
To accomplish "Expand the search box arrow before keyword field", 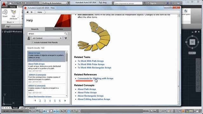I will tap(113, 3).
